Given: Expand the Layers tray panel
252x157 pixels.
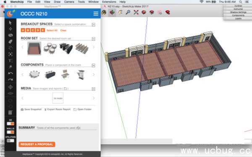Looking at the screenshot, I should [238, 18].
